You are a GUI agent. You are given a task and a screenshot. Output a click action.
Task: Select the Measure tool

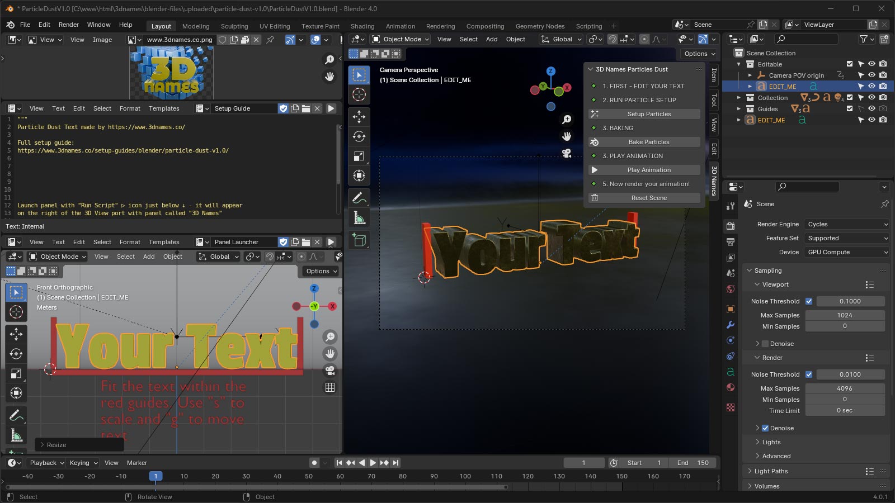point(359,217)
